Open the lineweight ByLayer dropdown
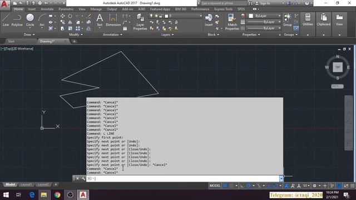This screenshot has height=200, width=356. point(279,22)
